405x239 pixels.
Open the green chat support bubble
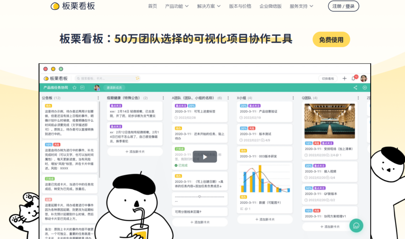(356, 225)
